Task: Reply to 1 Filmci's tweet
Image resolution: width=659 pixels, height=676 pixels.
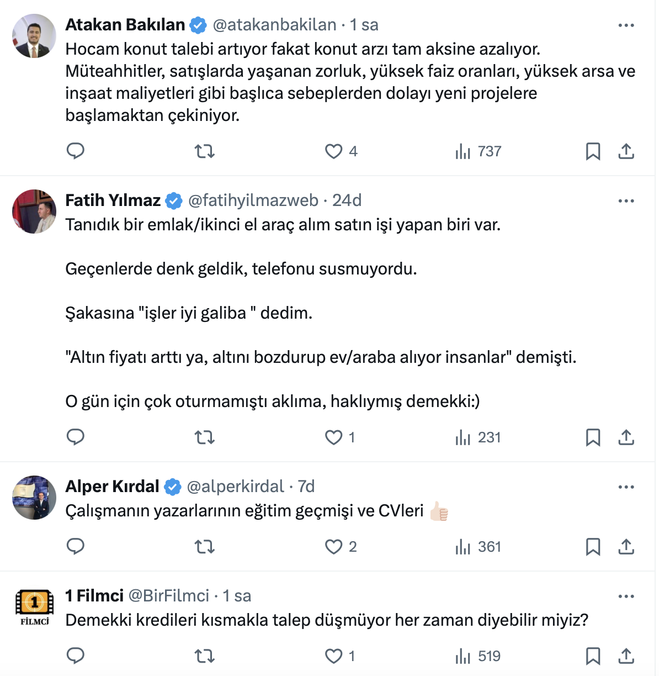Action: [76, 656]
